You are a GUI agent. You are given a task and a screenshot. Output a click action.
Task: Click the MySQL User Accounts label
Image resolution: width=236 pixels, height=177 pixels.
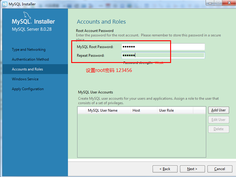point(95,92)
